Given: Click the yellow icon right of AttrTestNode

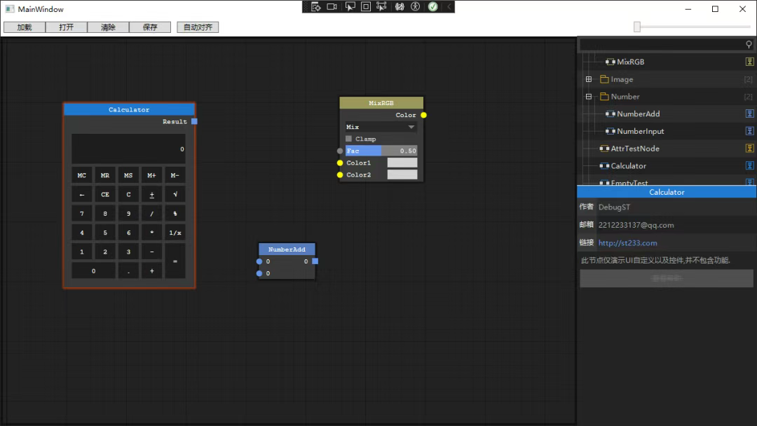Looking at the screenshot, I should [x=749, y=149].
